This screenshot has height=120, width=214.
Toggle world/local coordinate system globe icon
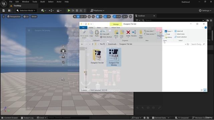89,17
